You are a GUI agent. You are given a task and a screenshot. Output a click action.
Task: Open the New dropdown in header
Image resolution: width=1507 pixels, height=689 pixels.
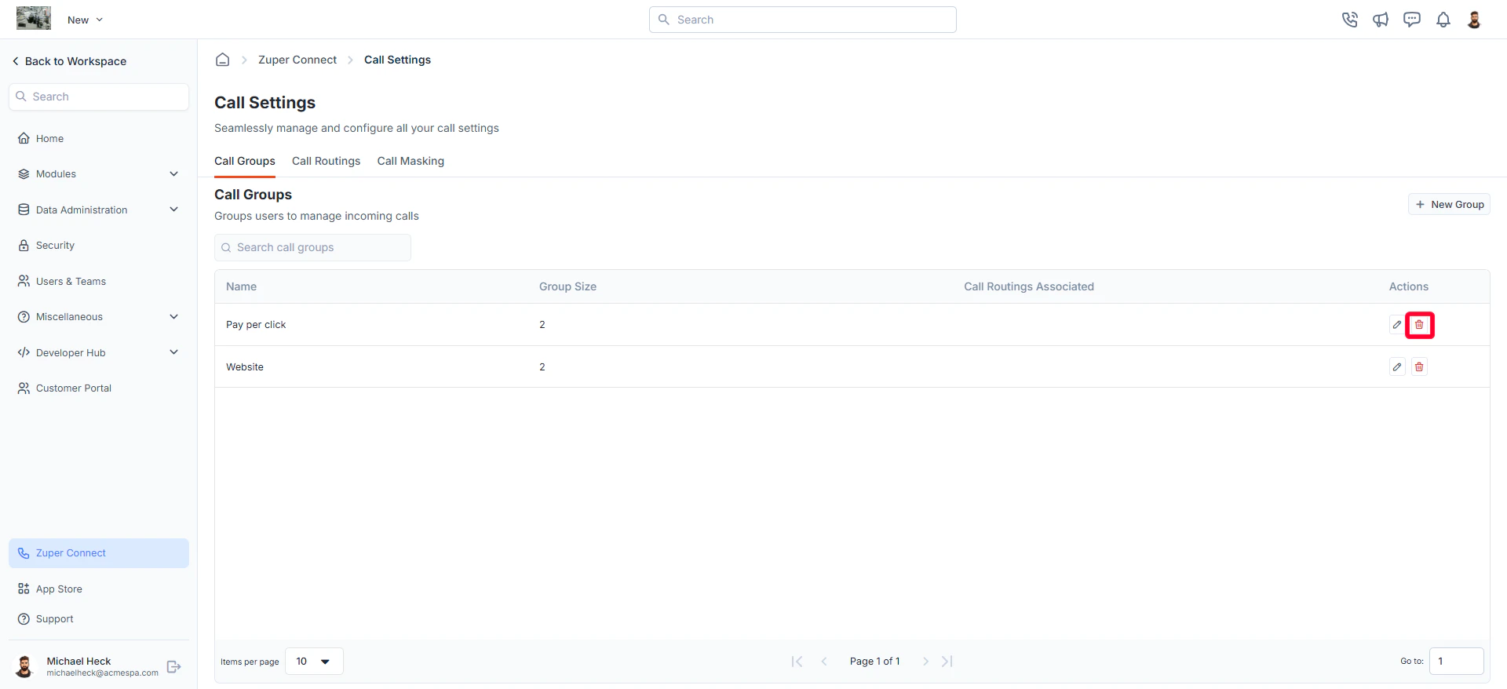[85, 20]
